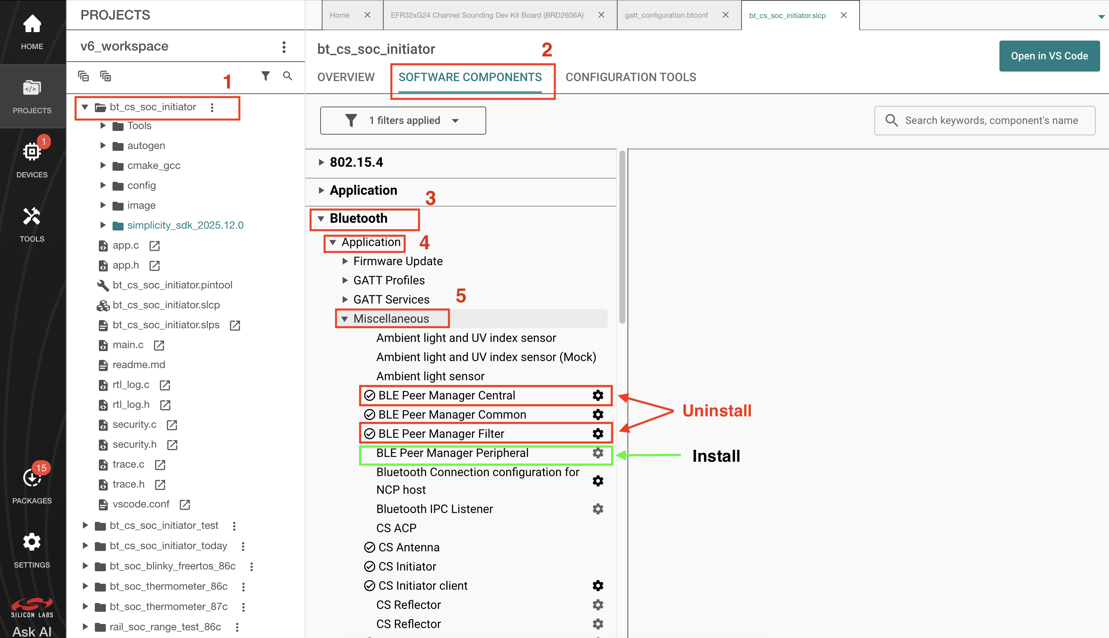The width and height of the screenshot is (1109, 638).
Task: Open the Projects sidebar view
Action: [x=32, y=96]
